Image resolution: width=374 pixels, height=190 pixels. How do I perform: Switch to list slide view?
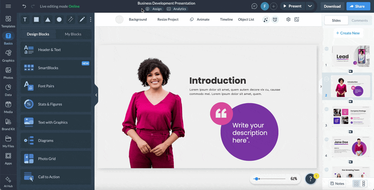coord(363,183)
